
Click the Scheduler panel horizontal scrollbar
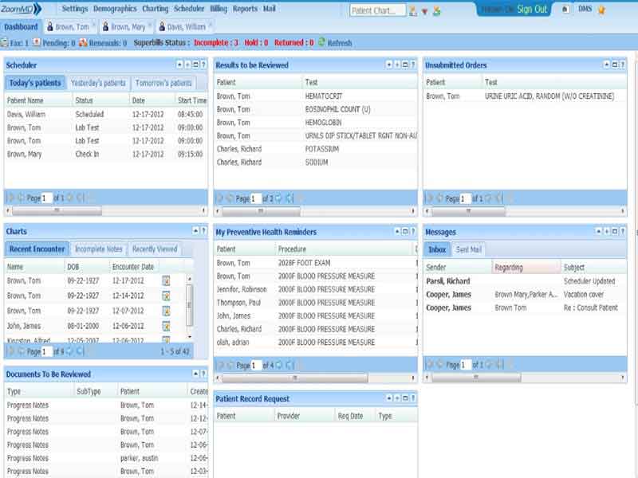[x=106, y=210]
